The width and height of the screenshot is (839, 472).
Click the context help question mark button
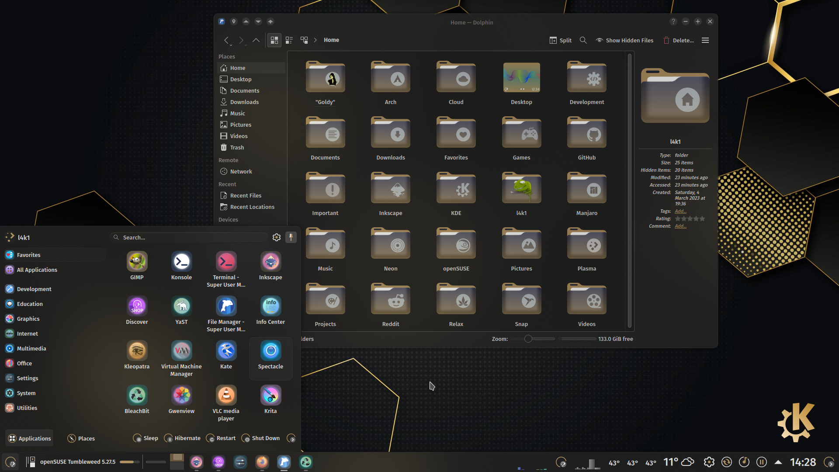pyautogui.click(x=673, y=21)
